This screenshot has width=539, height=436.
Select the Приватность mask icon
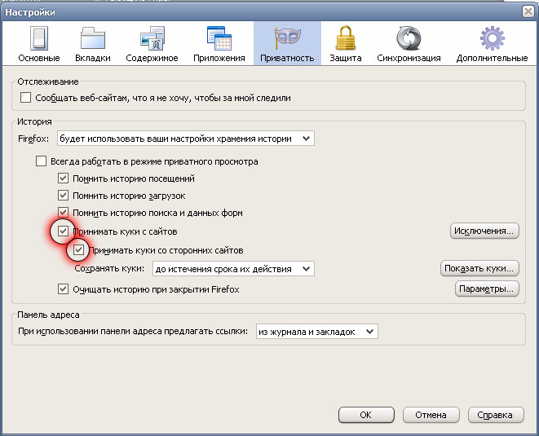(287, 40)
